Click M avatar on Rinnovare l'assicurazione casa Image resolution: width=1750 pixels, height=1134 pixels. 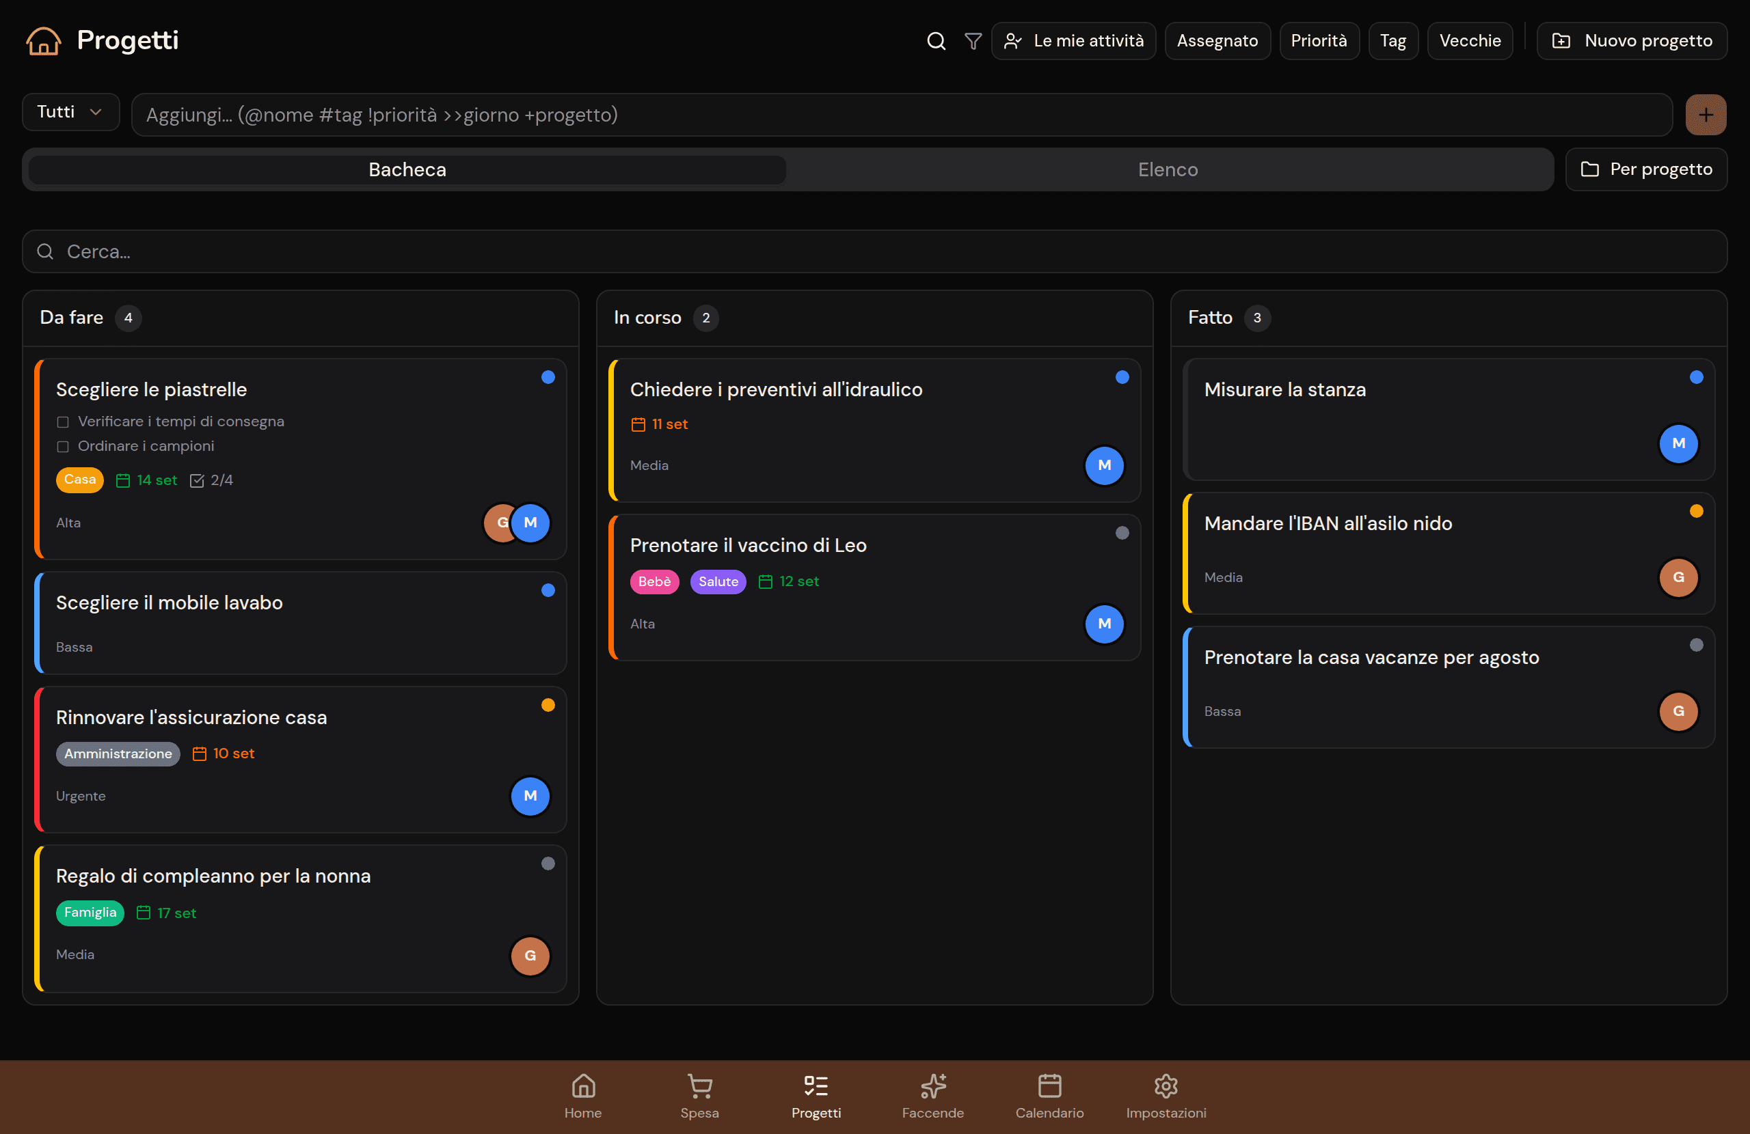click(530, 796)
